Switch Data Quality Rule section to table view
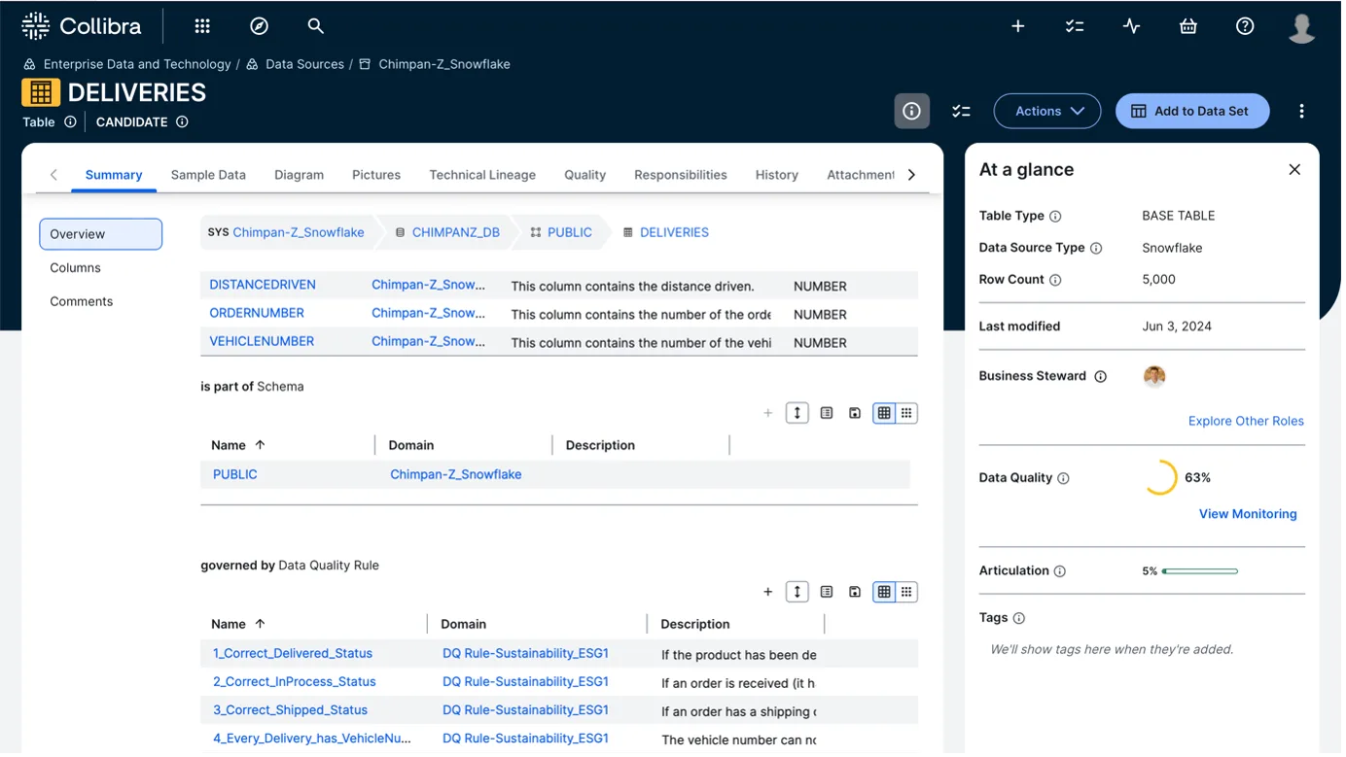1346x757 pixels. [884, 592]
